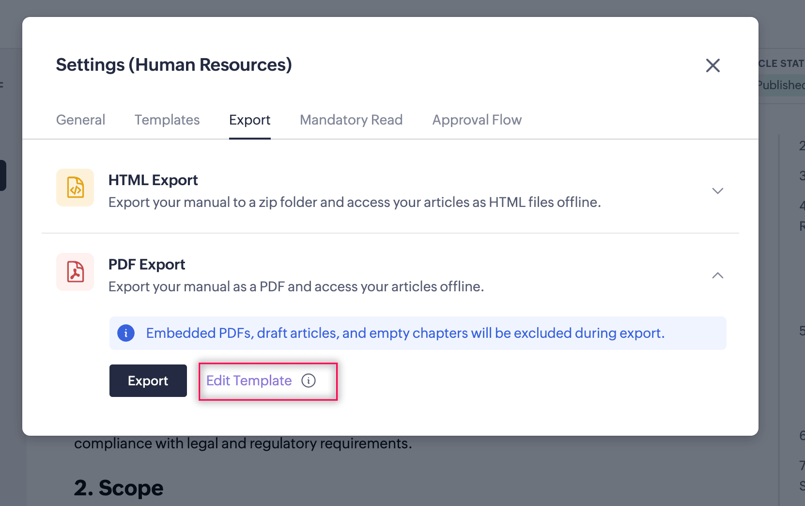805x506 pixels.
Task: Open the Approval Flow tab
Action: click(x=477, y=120)
